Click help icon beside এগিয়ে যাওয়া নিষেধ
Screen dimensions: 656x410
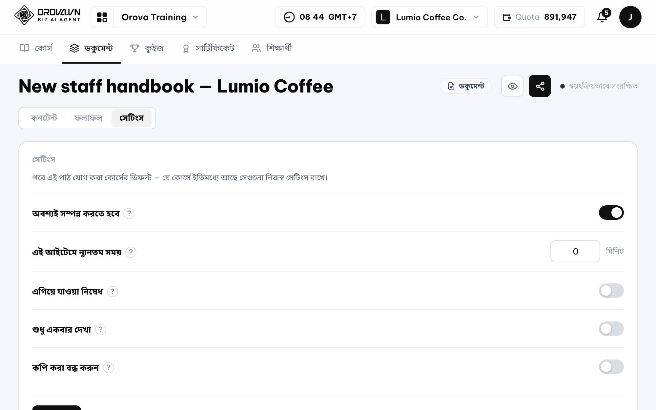113,291
